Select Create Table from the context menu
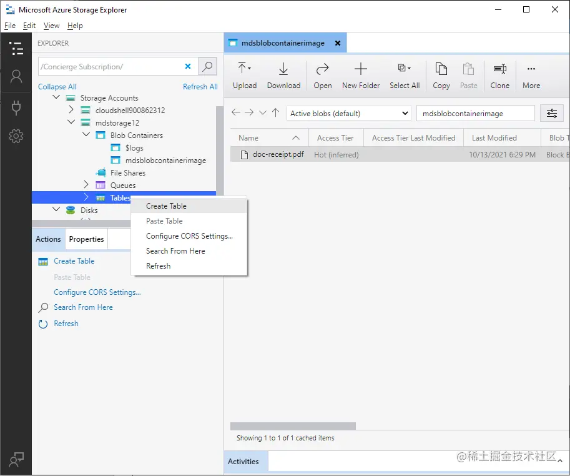This screenshot has width=570, height=476. (x=165, y=206)
